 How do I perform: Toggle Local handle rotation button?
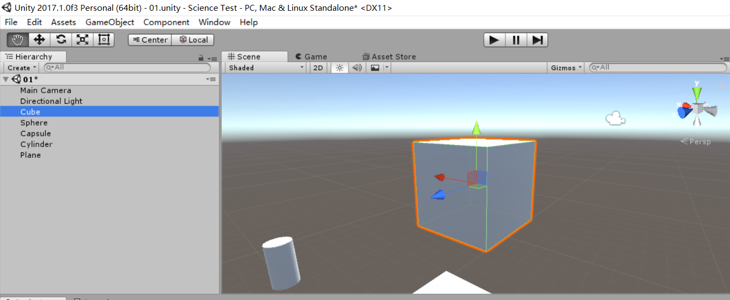pos(193,40)
